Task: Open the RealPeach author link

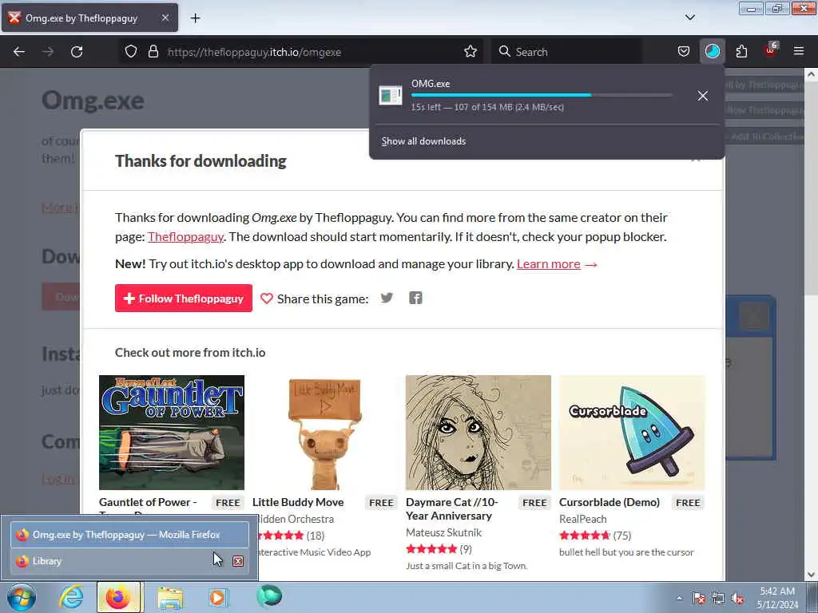Action: point(582,519)
